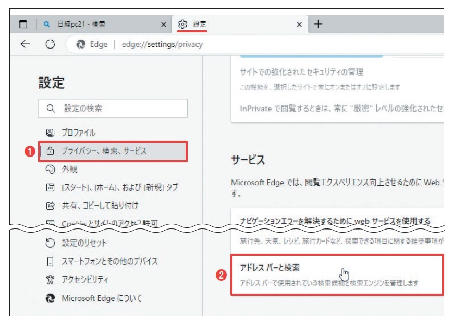The image size is (453, 325).
Task: Close the 日経pc21 - 検索 tab
Action: point(164,25)
